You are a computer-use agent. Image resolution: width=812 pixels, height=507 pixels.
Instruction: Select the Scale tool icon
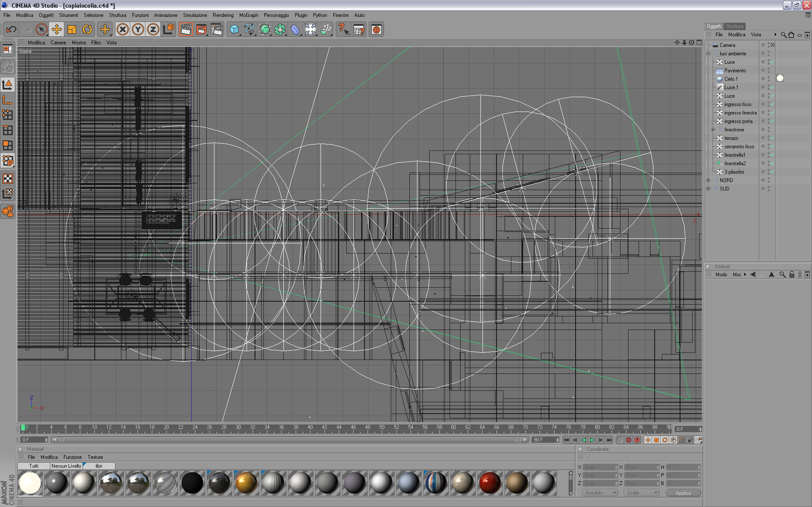[x=72, y=30]
